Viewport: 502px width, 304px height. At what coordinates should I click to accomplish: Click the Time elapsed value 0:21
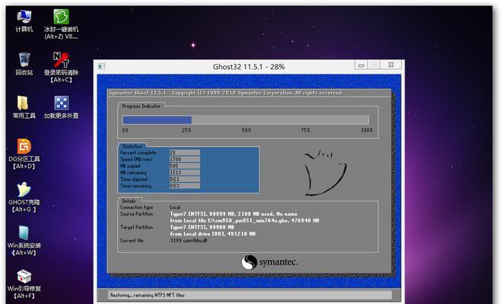tap(185, 179)
